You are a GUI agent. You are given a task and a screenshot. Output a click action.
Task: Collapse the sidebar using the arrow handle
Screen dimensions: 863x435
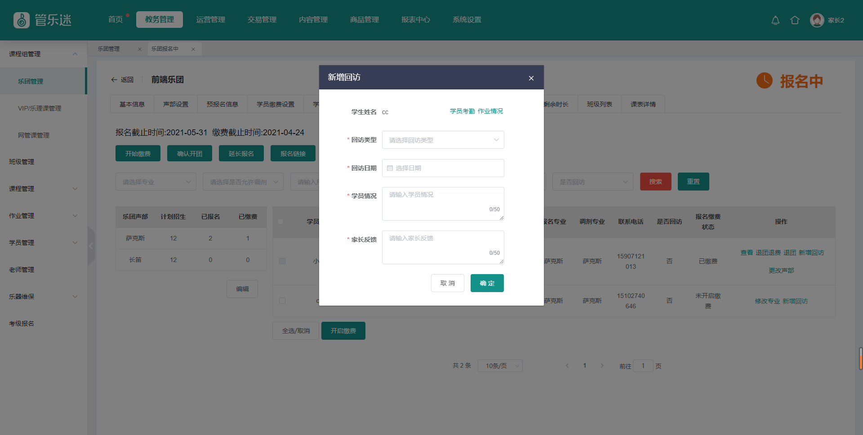tap(91, 246)
